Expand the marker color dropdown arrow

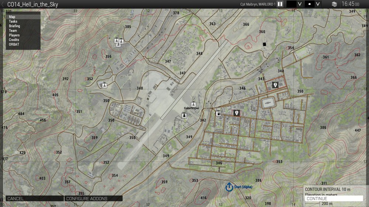pos(300,4)
